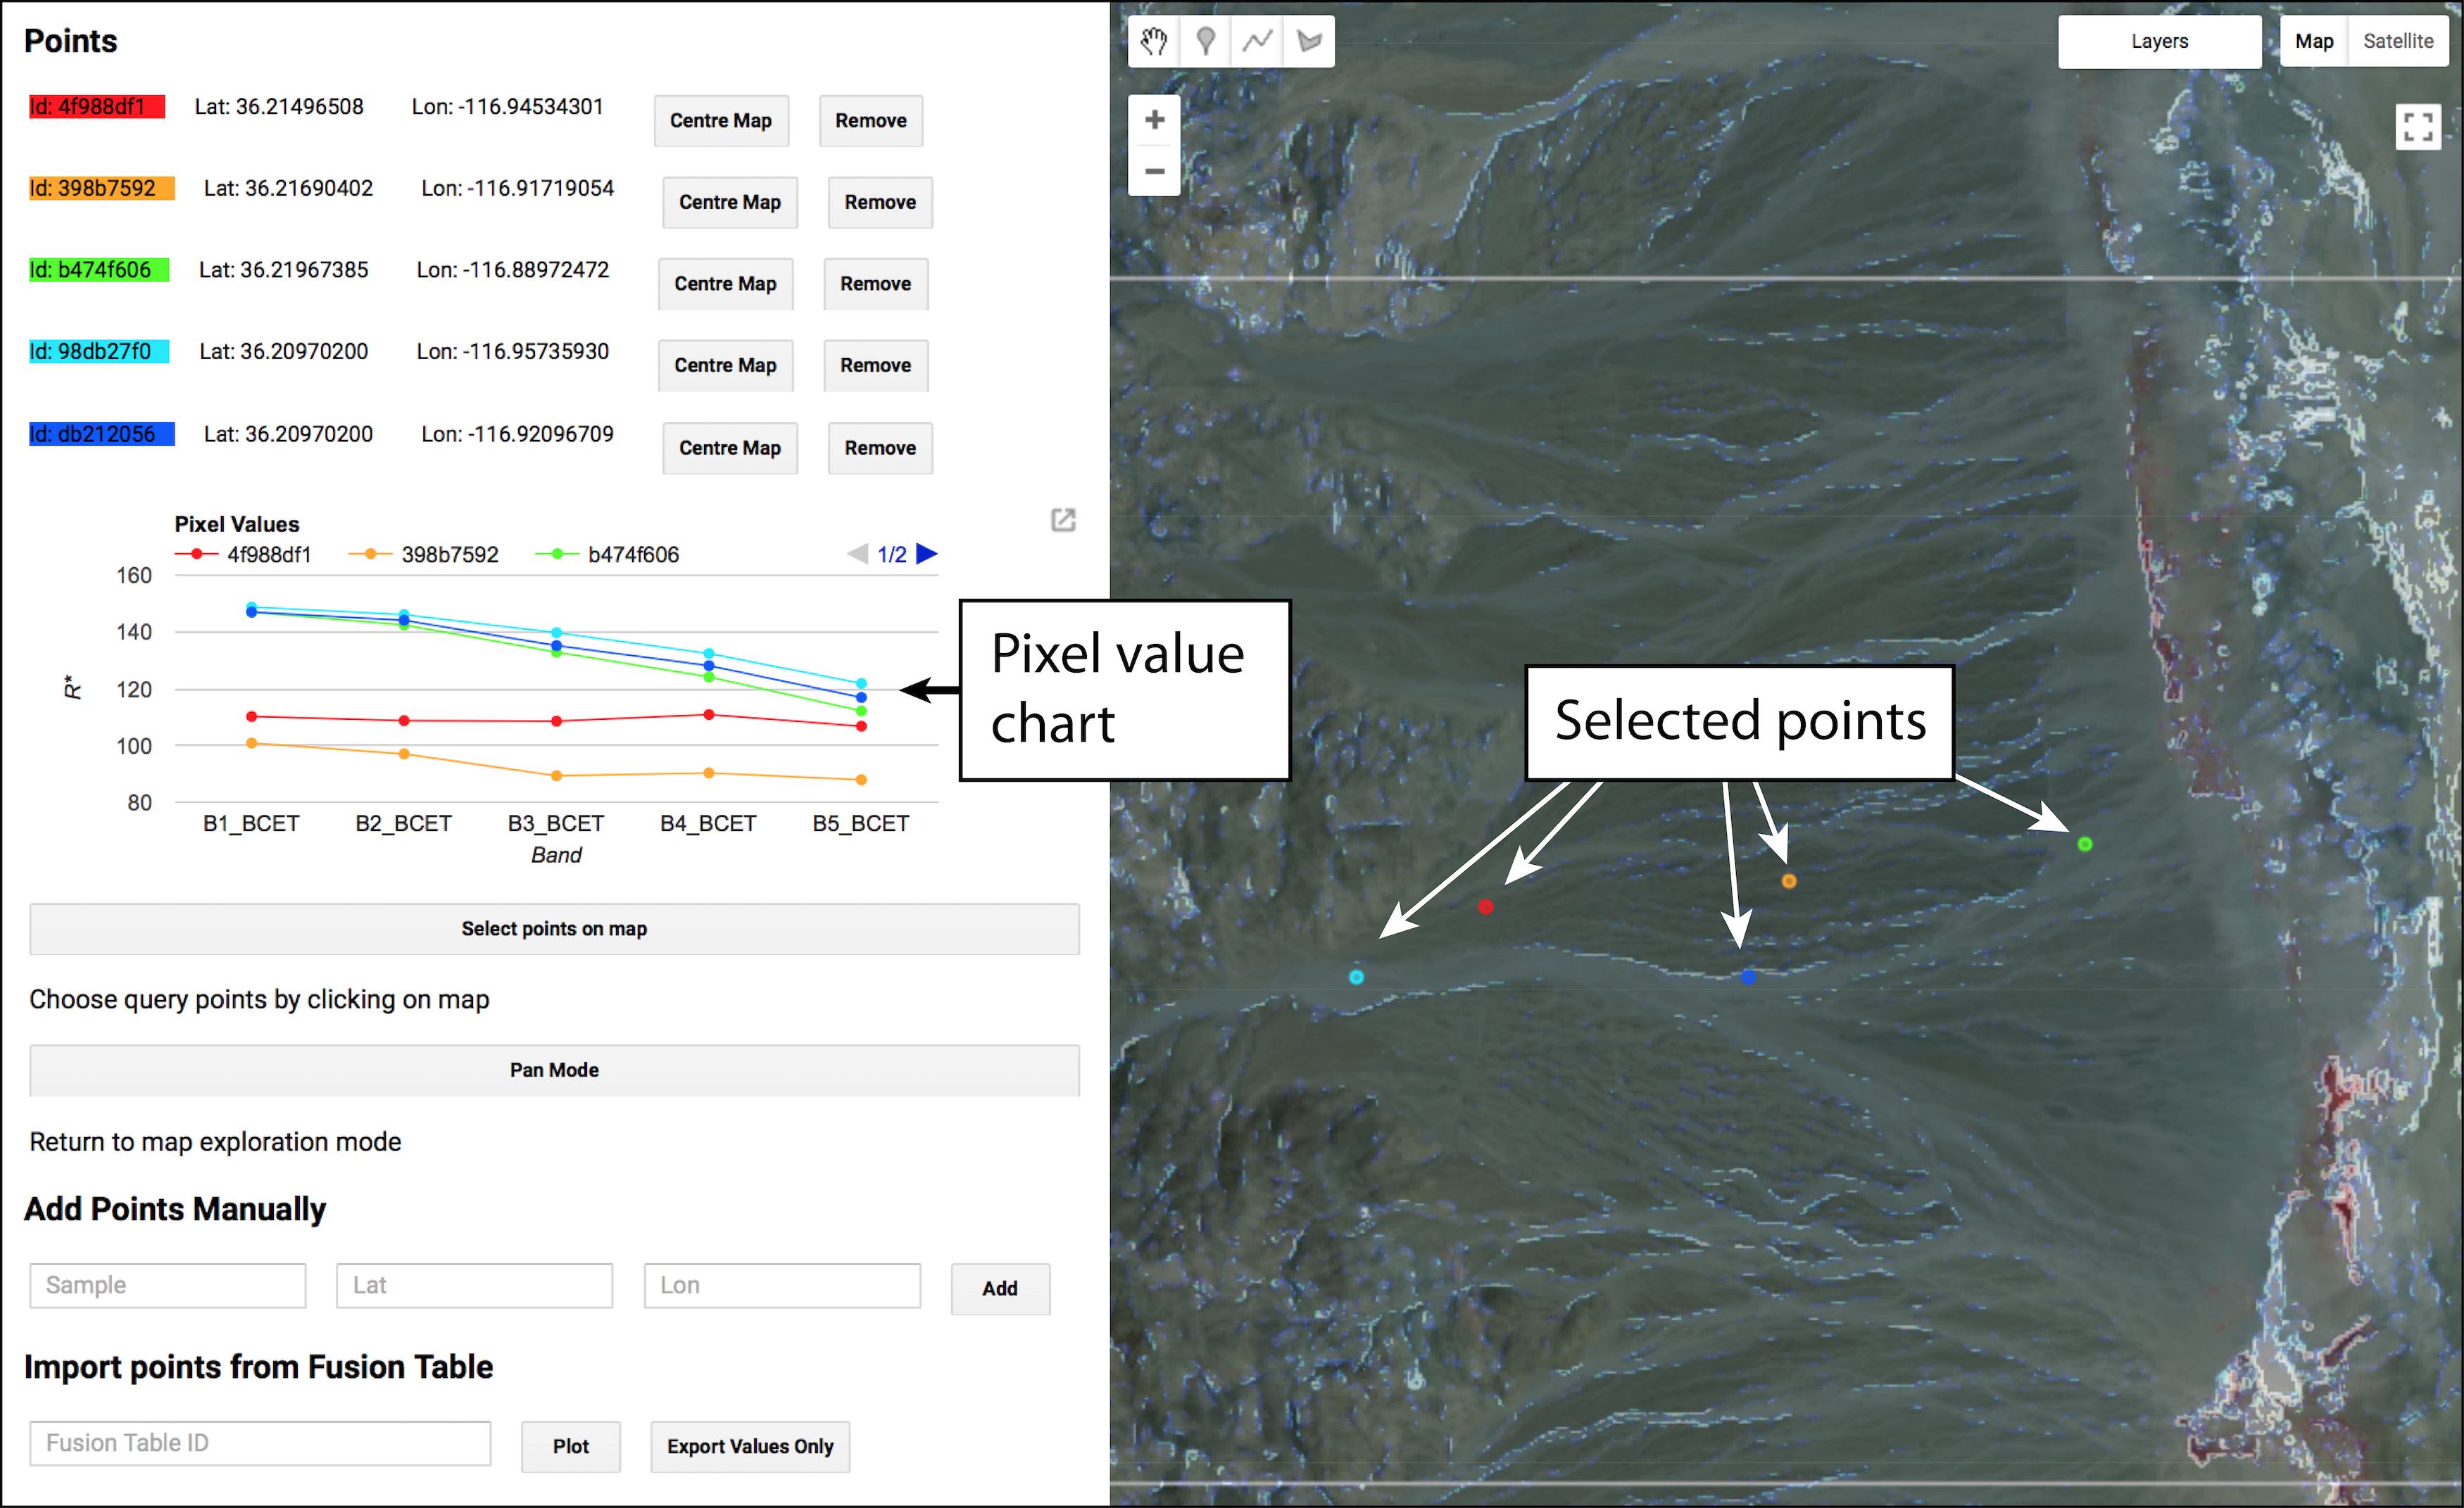Click the orange 398b7592 id label
The image size is (2464, 1508).
pyautogui.click(x=101, y=188)
